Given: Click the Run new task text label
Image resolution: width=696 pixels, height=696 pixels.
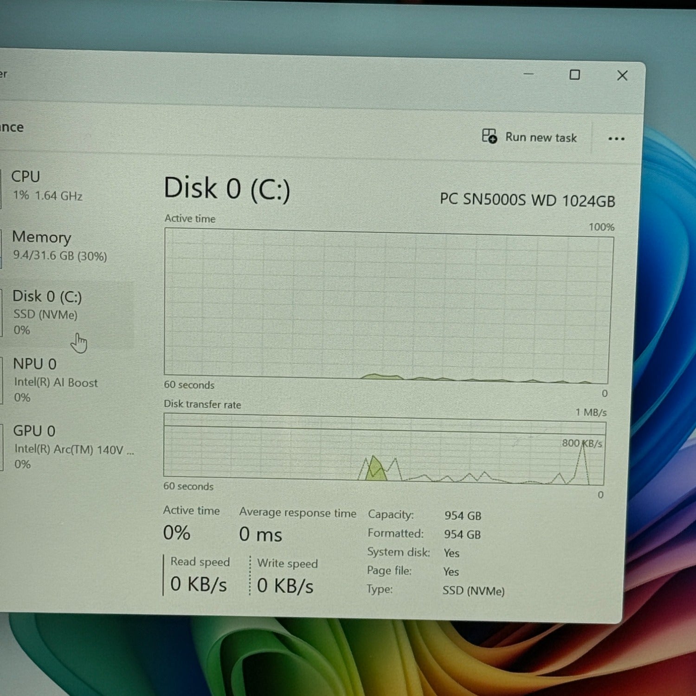Looking at the screenshot, I should tap(541, 138).
